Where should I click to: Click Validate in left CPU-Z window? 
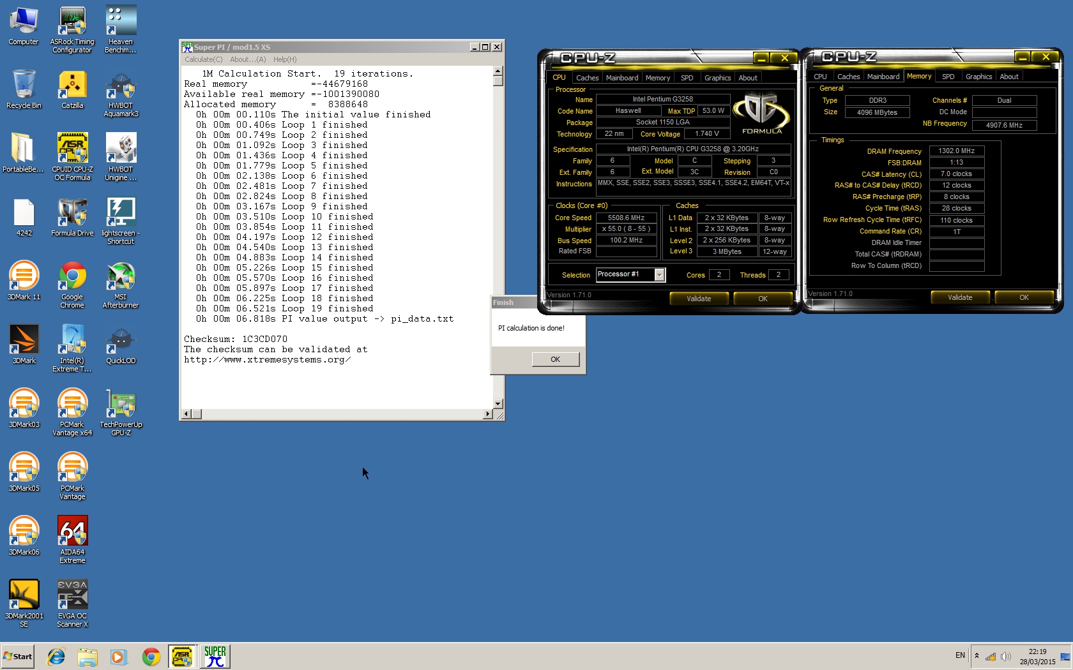pyautogui.click(x=699, y=299)
